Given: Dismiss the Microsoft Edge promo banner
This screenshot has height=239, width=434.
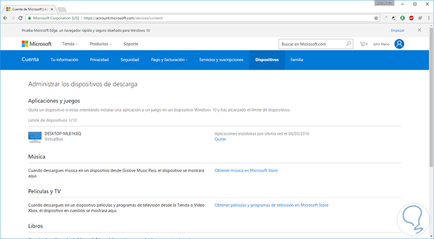Looking at the screenshot, I should pyautogui.click(x=419, y=30).
